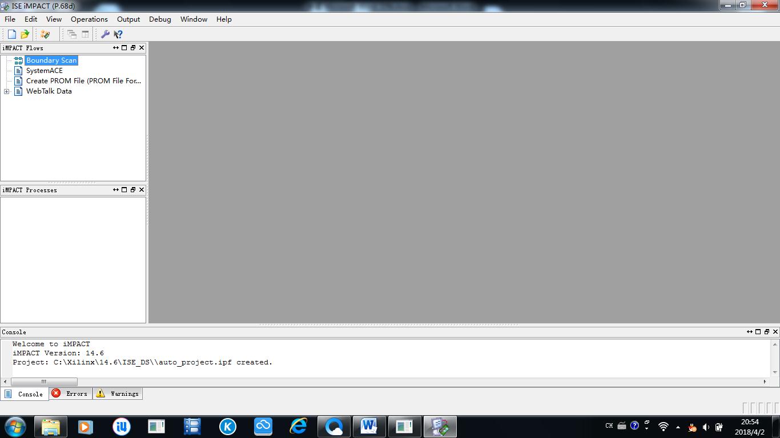Click the console horizontal scrollbar thumb
Image resolution: width=780 pixels, height=438 pixels.
click(x=44, y=382)
